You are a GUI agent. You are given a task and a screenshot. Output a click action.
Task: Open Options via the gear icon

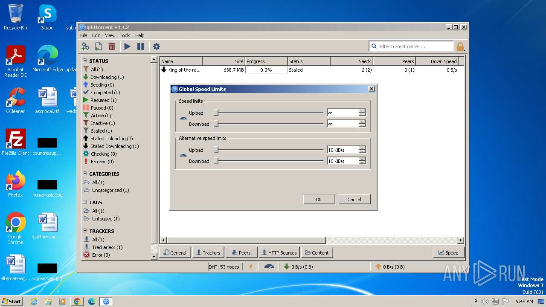(157, 46)
